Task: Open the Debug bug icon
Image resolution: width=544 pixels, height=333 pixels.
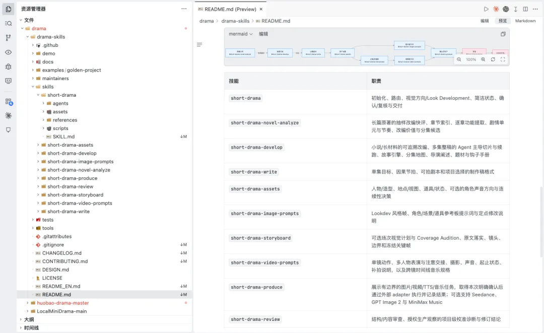Action: [9, 66]
